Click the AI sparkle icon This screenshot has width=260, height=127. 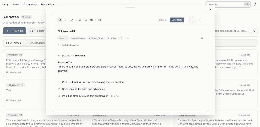pyautogui.click(x=202, y=38)
